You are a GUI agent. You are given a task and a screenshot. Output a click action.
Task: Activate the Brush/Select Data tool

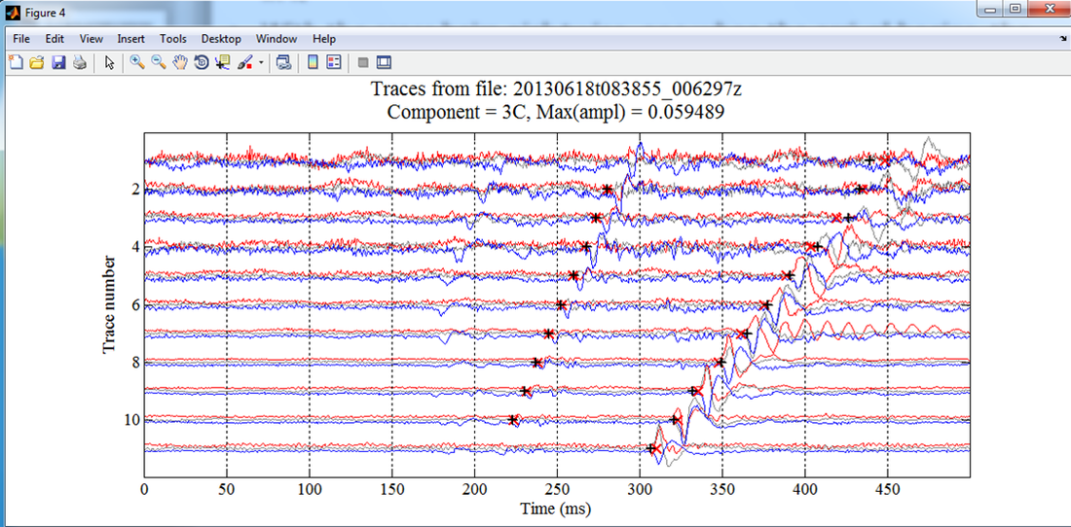(243, 63)
